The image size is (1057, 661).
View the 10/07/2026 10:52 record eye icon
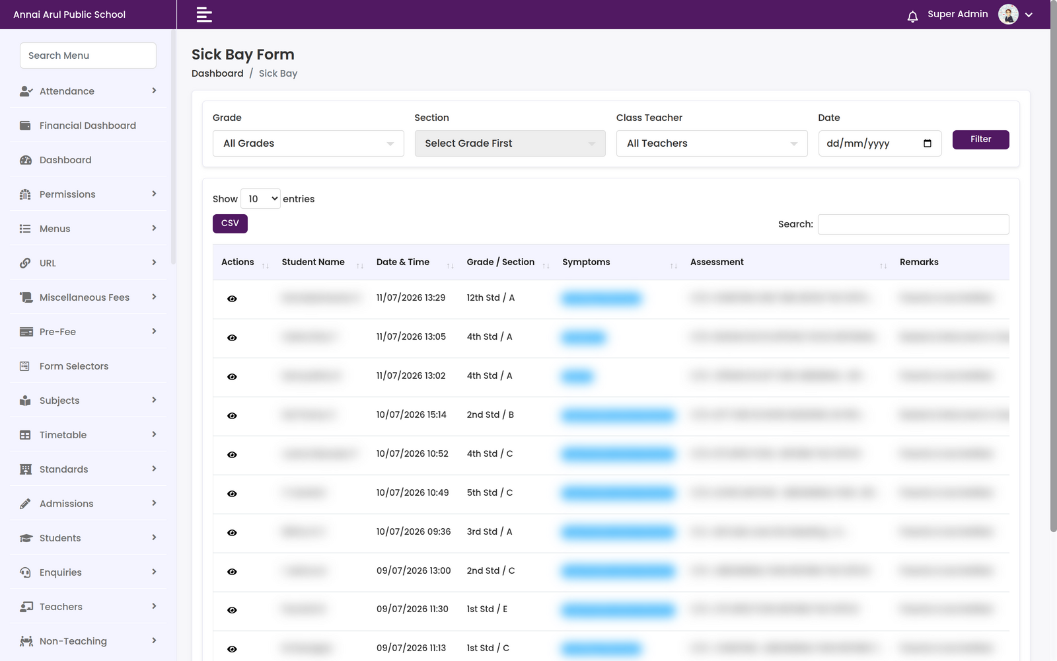[232, 455]
